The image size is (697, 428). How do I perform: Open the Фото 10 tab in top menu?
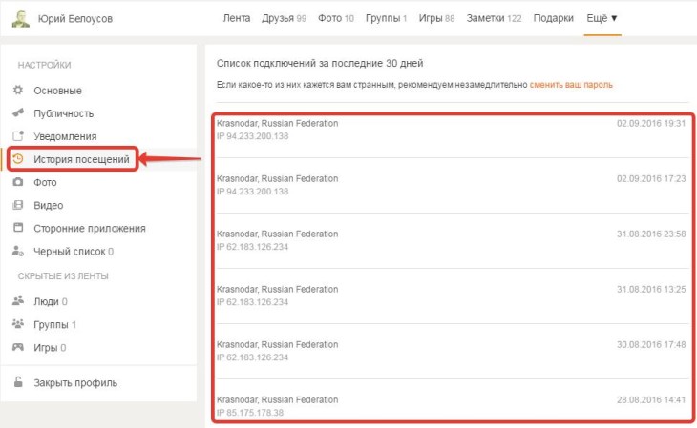335,18
